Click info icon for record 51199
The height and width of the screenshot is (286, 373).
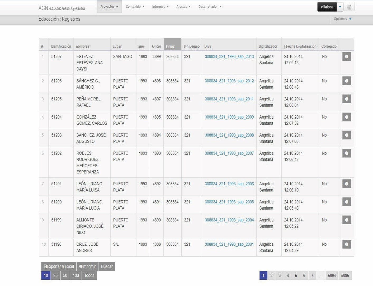pos(346,220)
